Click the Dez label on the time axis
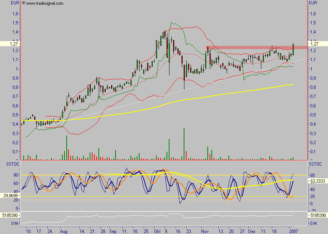 pyautogui.click(x=252, y=231)
